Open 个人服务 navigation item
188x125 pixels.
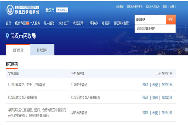35,23
